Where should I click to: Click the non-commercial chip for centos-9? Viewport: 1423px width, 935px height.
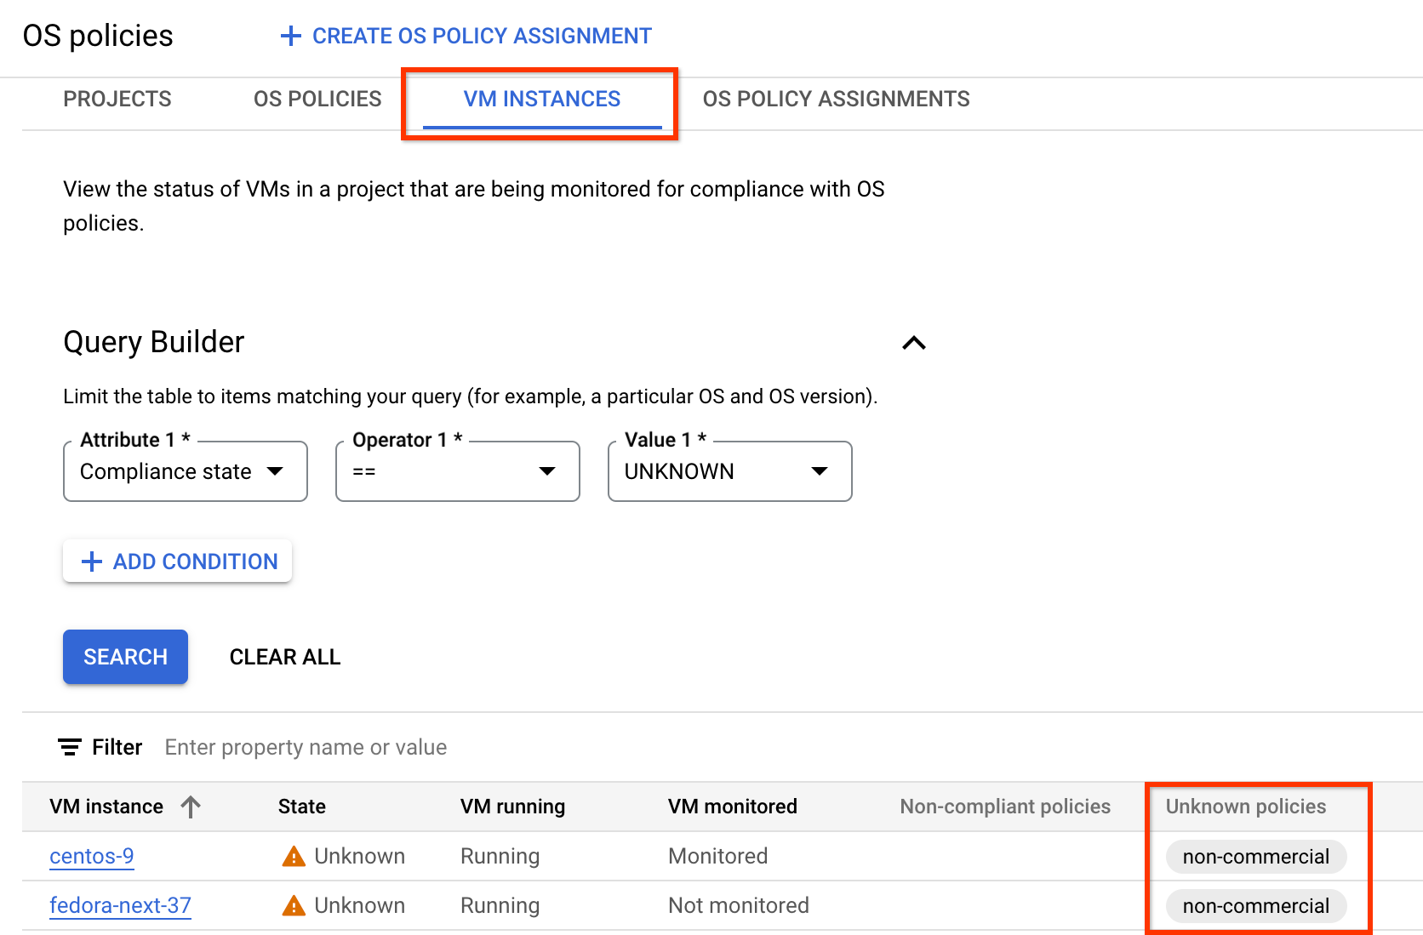pos(1256,856)
